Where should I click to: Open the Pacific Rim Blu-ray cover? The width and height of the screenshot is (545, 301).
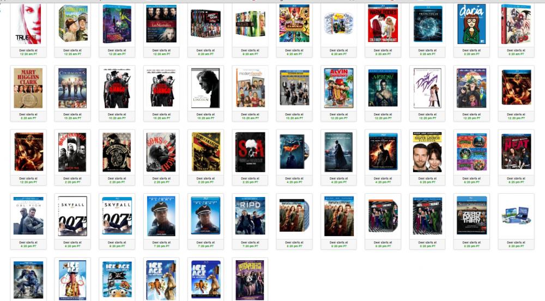[x=28, y=280]
